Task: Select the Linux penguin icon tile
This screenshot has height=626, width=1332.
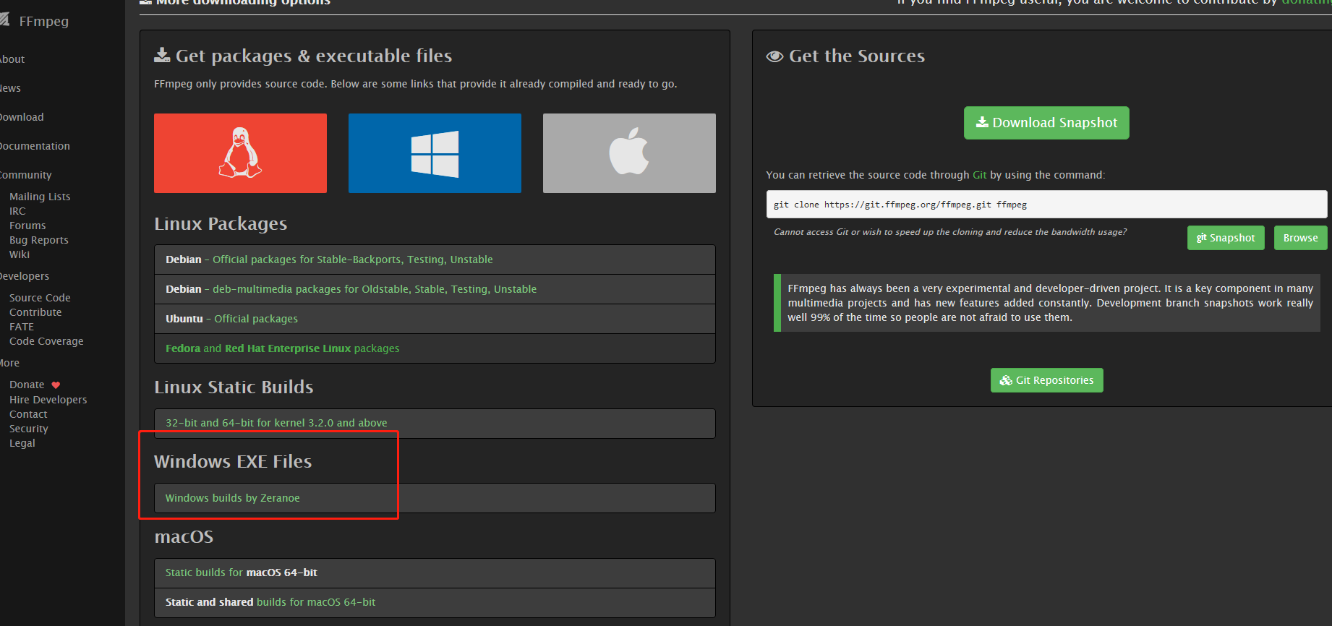Action: [240, 153]
